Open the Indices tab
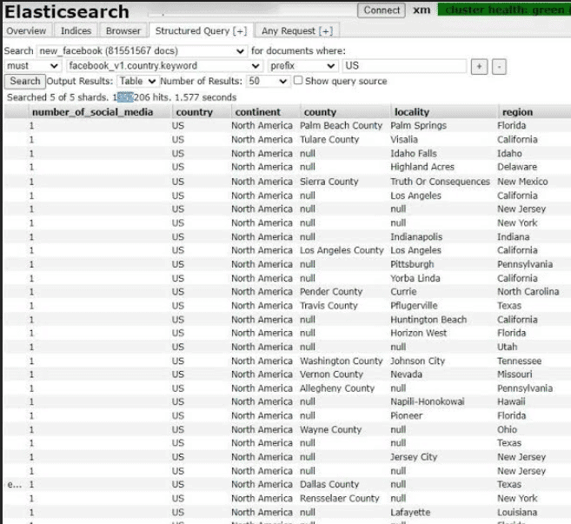Image resolution: width=571 pixels, height=524 pixels. (76, 31)
